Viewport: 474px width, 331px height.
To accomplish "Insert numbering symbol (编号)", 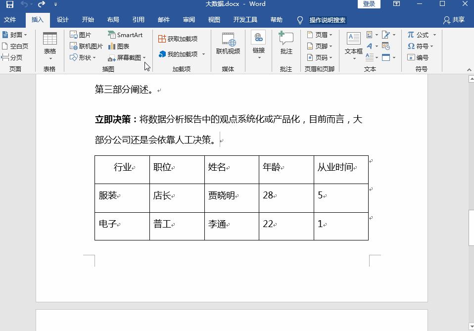I will pyautogui.click(x=420, y=57).
